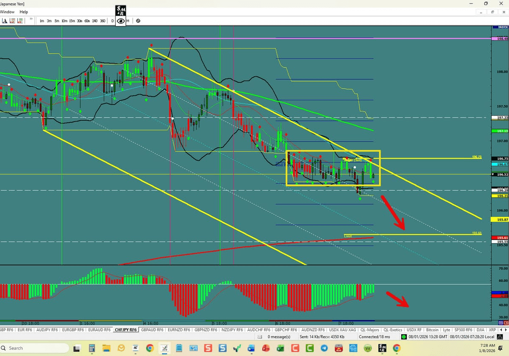Select the Bitcoin instrument tab

pos(433,330)
